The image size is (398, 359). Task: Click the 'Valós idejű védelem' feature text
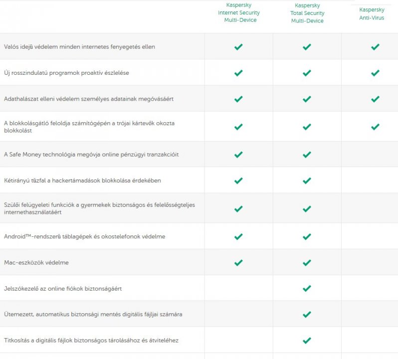pos(80,47)
